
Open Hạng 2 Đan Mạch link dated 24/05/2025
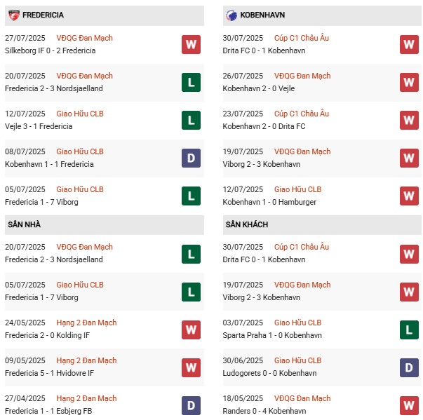[86, 323]
